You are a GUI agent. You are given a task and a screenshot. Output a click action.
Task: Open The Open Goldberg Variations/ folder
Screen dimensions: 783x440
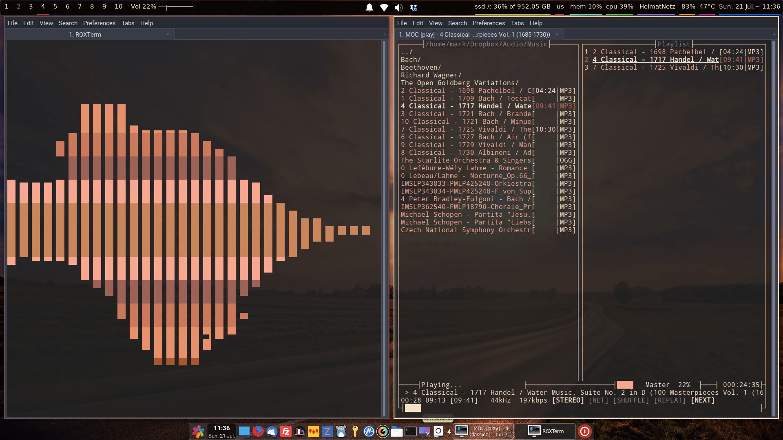coord(460,83)
